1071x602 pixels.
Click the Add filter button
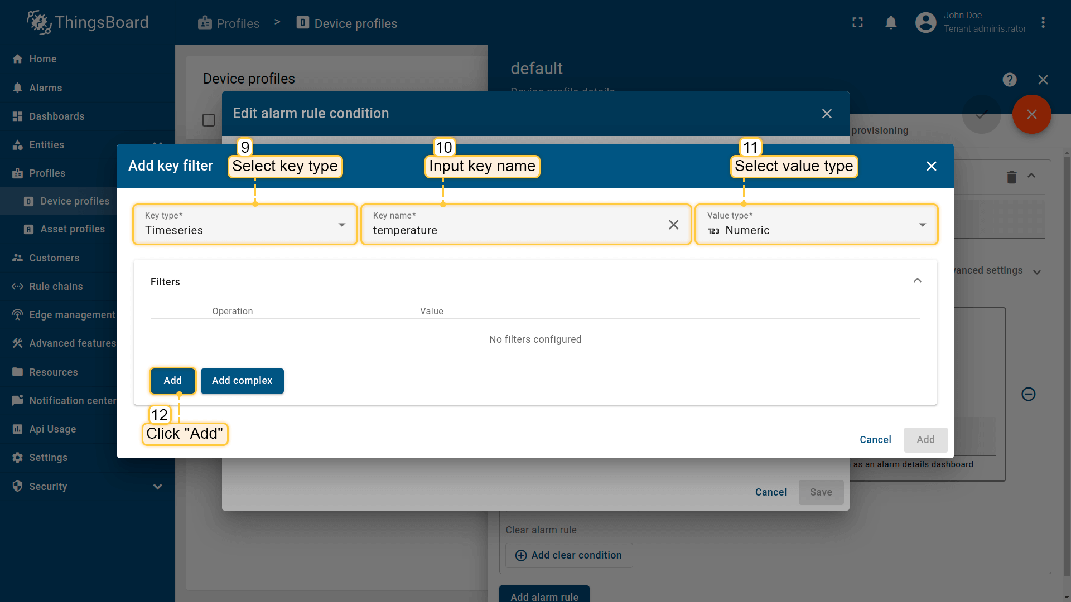172,381
